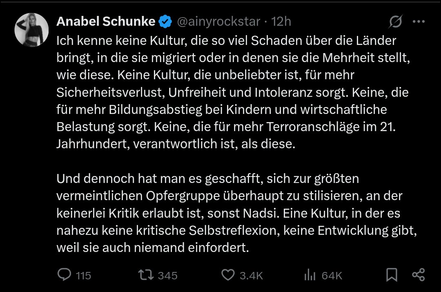The image size is (441, 292).
Task: Open Anabel Schunke's profile picture
Action: click(x=32, y=32)
